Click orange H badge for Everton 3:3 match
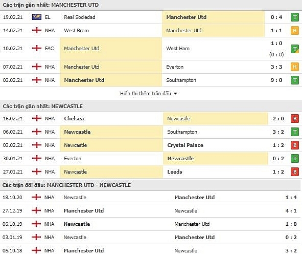The height and width of the screenshot is (257, 302). (x=295, y=67)
